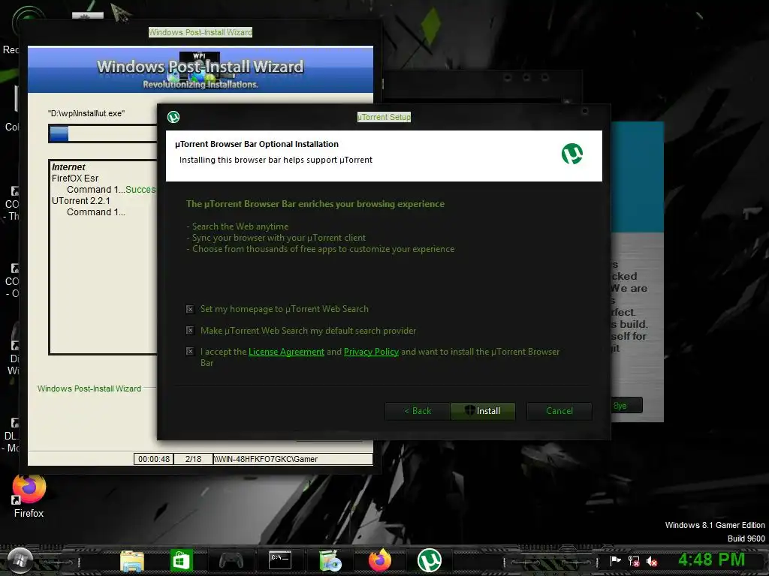
Task: Click the D:\wpi\Install\ut.exe path text
Action: pos(86,113)
